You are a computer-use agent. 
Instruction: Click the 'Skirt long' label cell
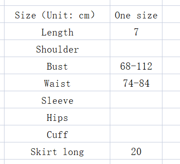57,151
